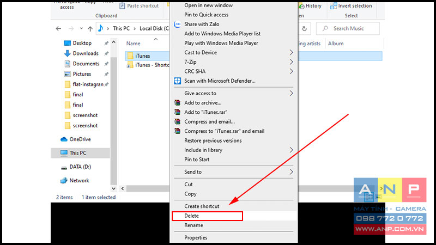Image resolution: width=436 pixels, height=245 pixels.
Task: Click the pin icon beside Desktop
Action: 106,43
